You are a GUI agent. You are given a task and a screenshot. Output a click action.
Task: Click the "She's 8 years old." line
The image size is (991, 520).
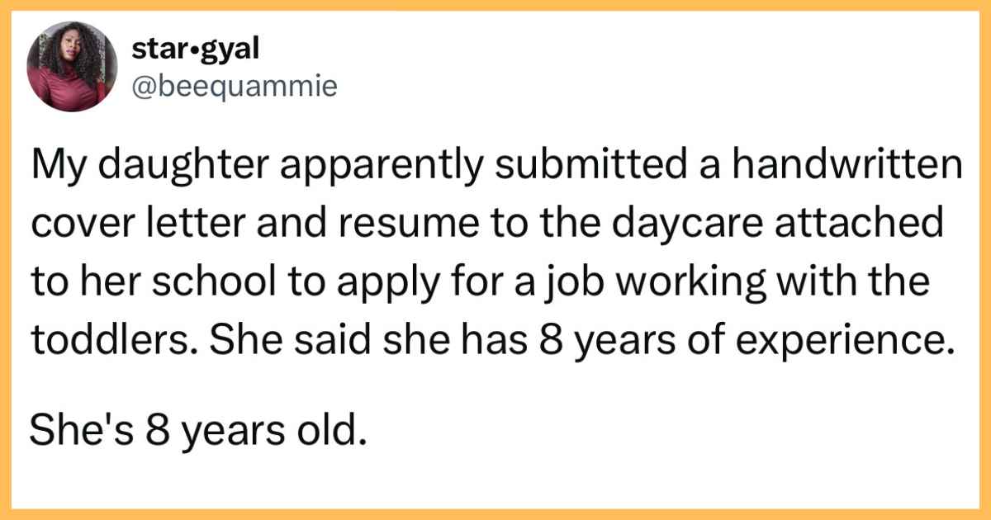coord(197,431)
